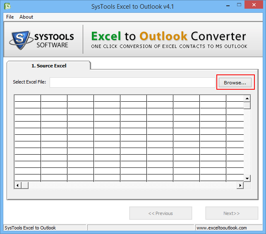Maximize the SysTools window
Image resolution: width=266 pixels, height=234 pixels.
(239, 5)
